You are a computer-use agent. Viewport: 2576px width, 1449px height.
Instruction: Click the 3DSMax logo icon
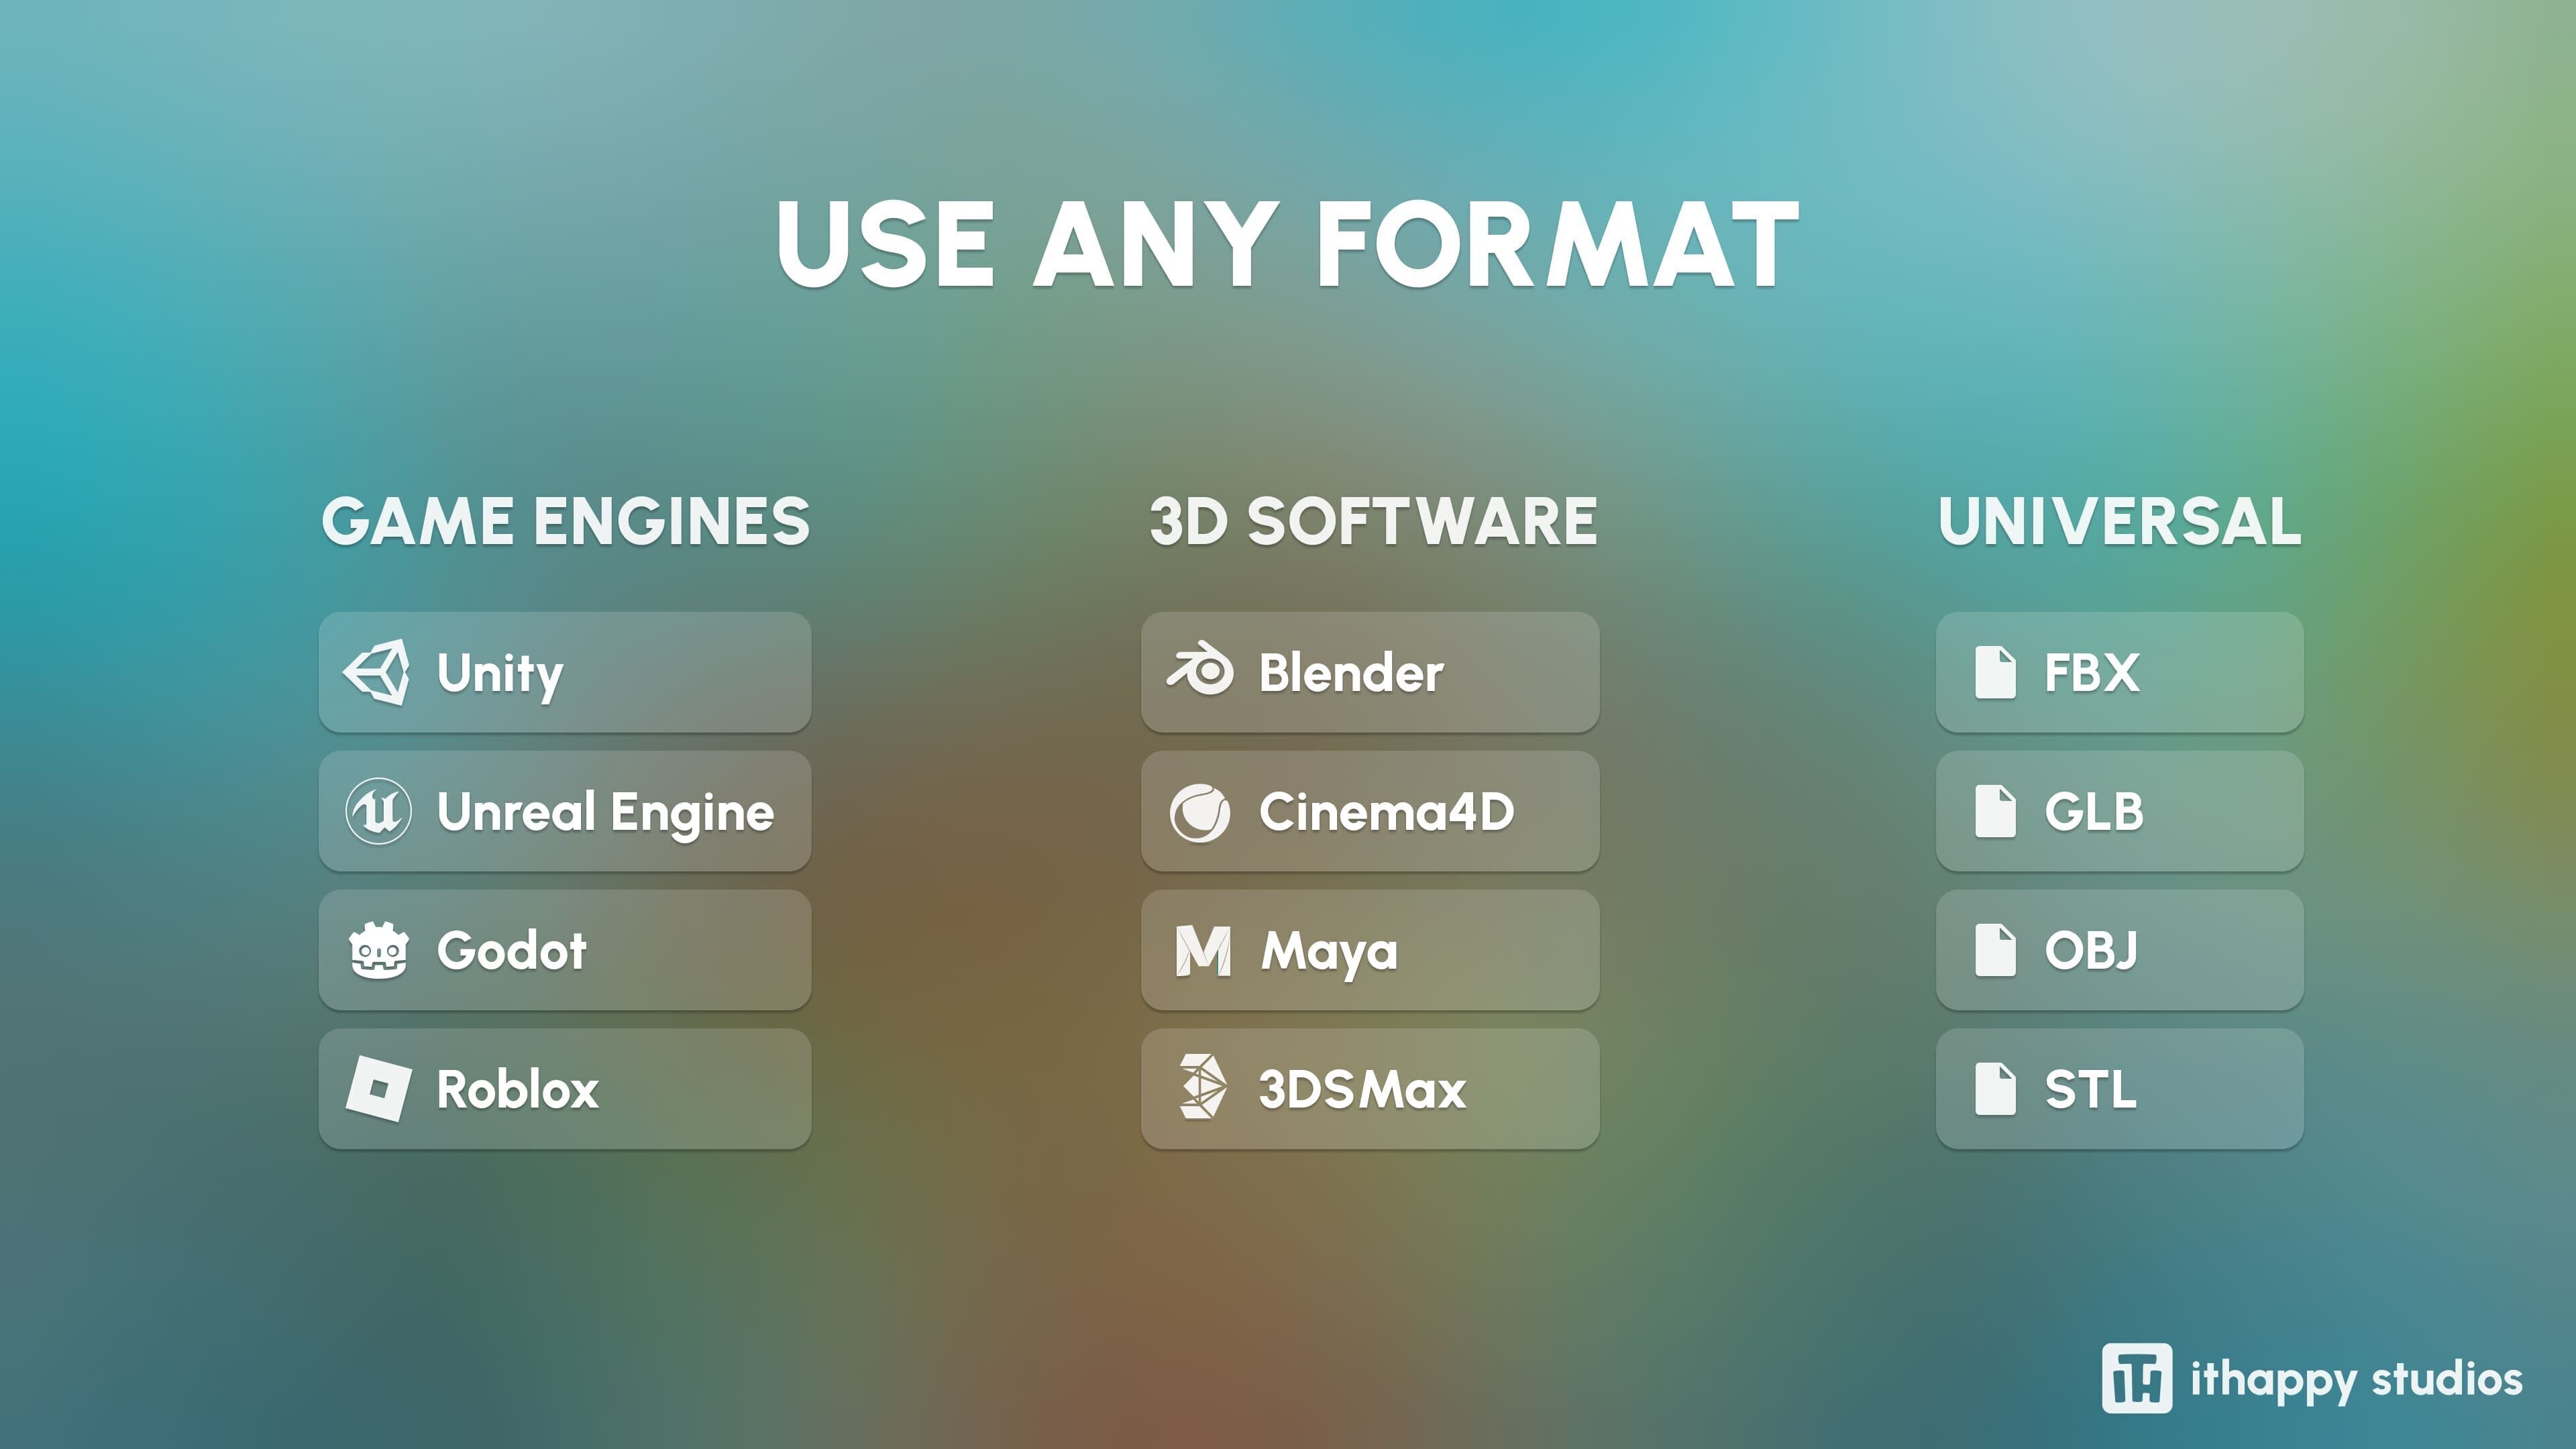tap(1201, 1087)
